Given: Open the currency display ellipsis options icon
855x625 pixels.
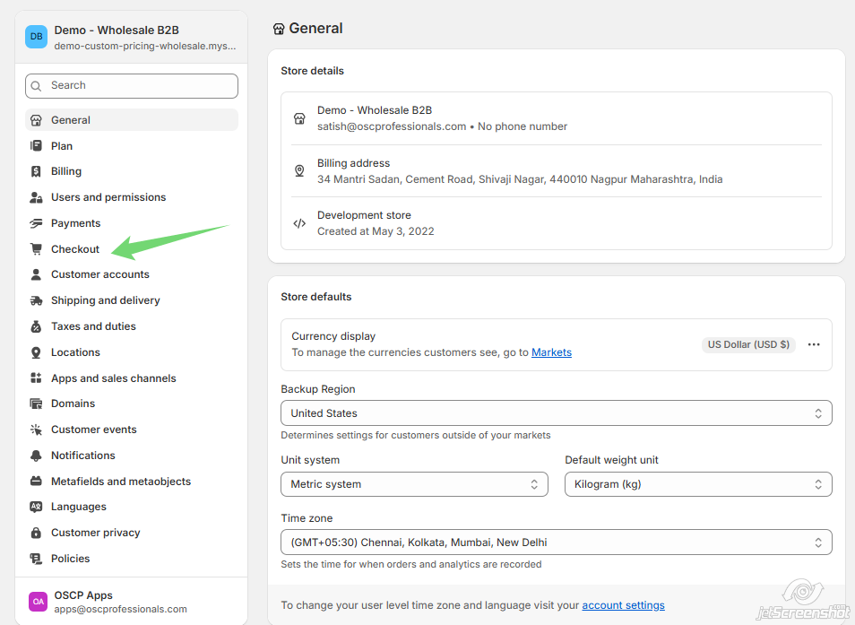Looking at the screenshot, I should tap(814, 344).
